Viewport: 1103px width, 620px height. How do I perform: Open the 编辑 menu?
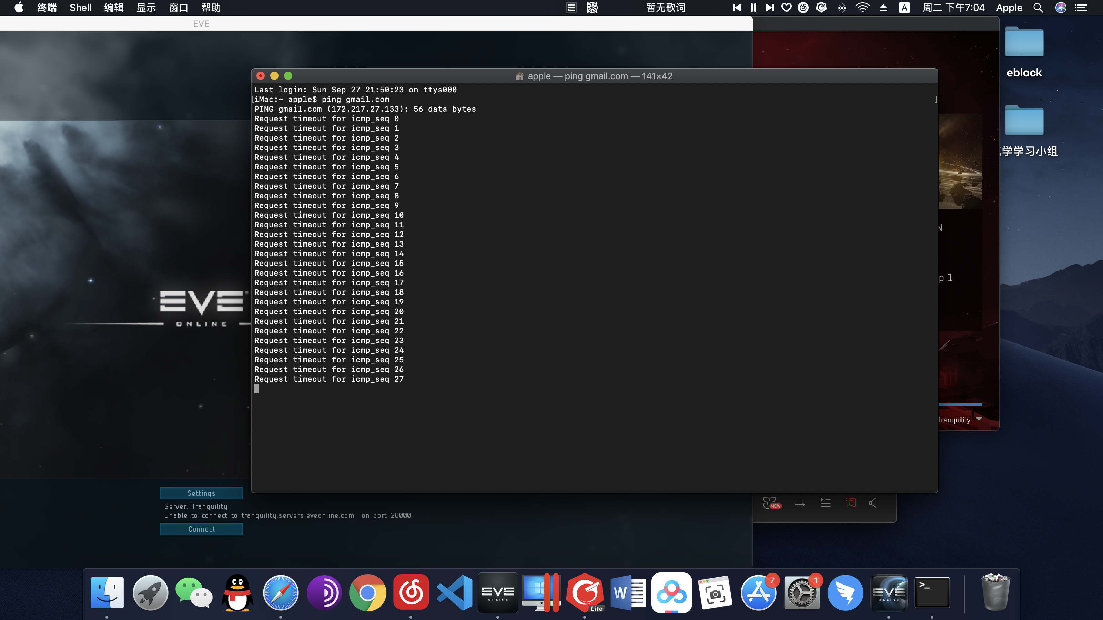[x=114, y=8]
